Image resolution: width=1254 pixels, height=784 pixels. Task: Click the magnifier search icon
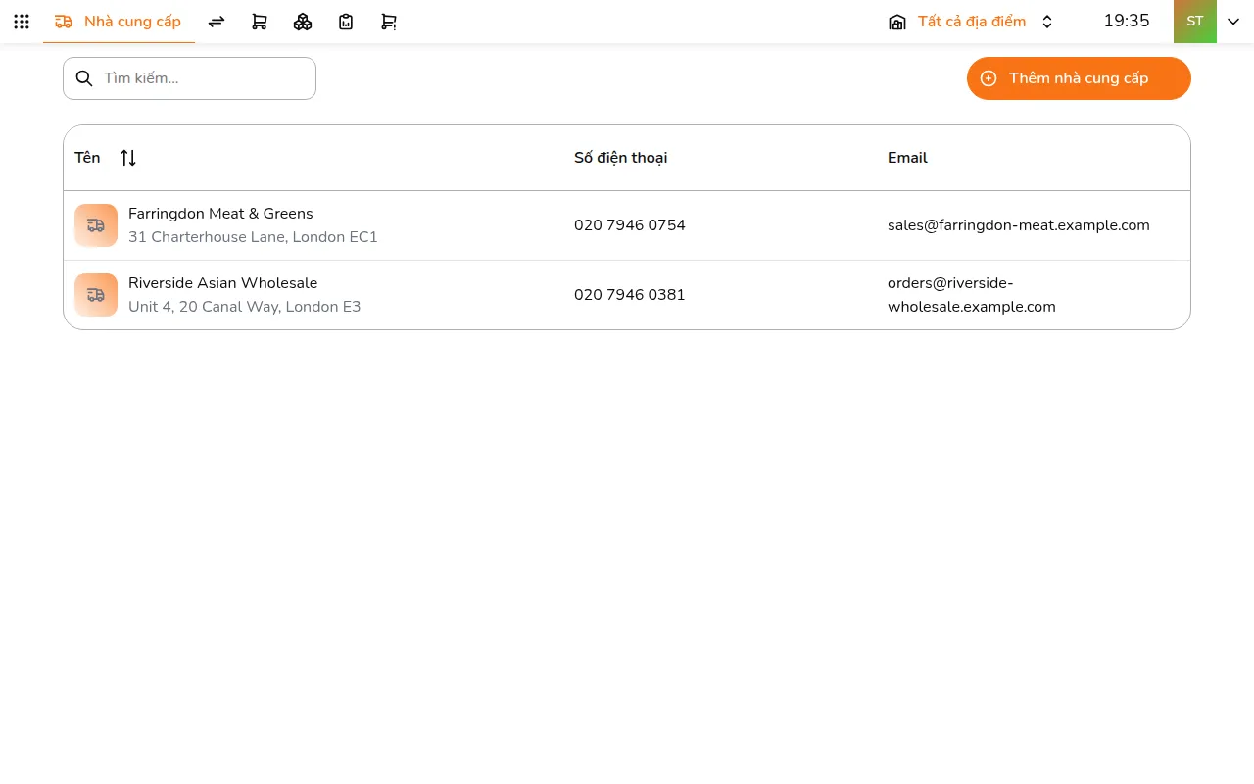(84, 78)
